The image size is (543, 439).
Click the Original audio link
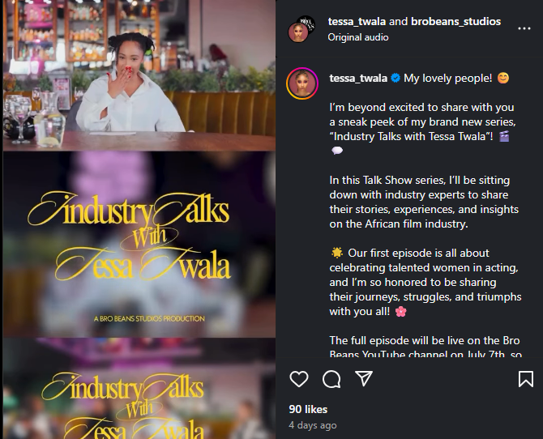358,37
